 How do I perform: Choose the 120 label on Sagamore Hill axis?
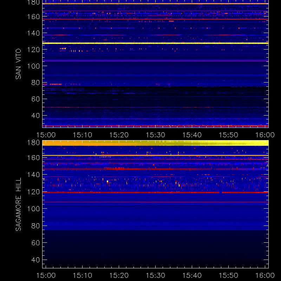click(x=33, y=192)
